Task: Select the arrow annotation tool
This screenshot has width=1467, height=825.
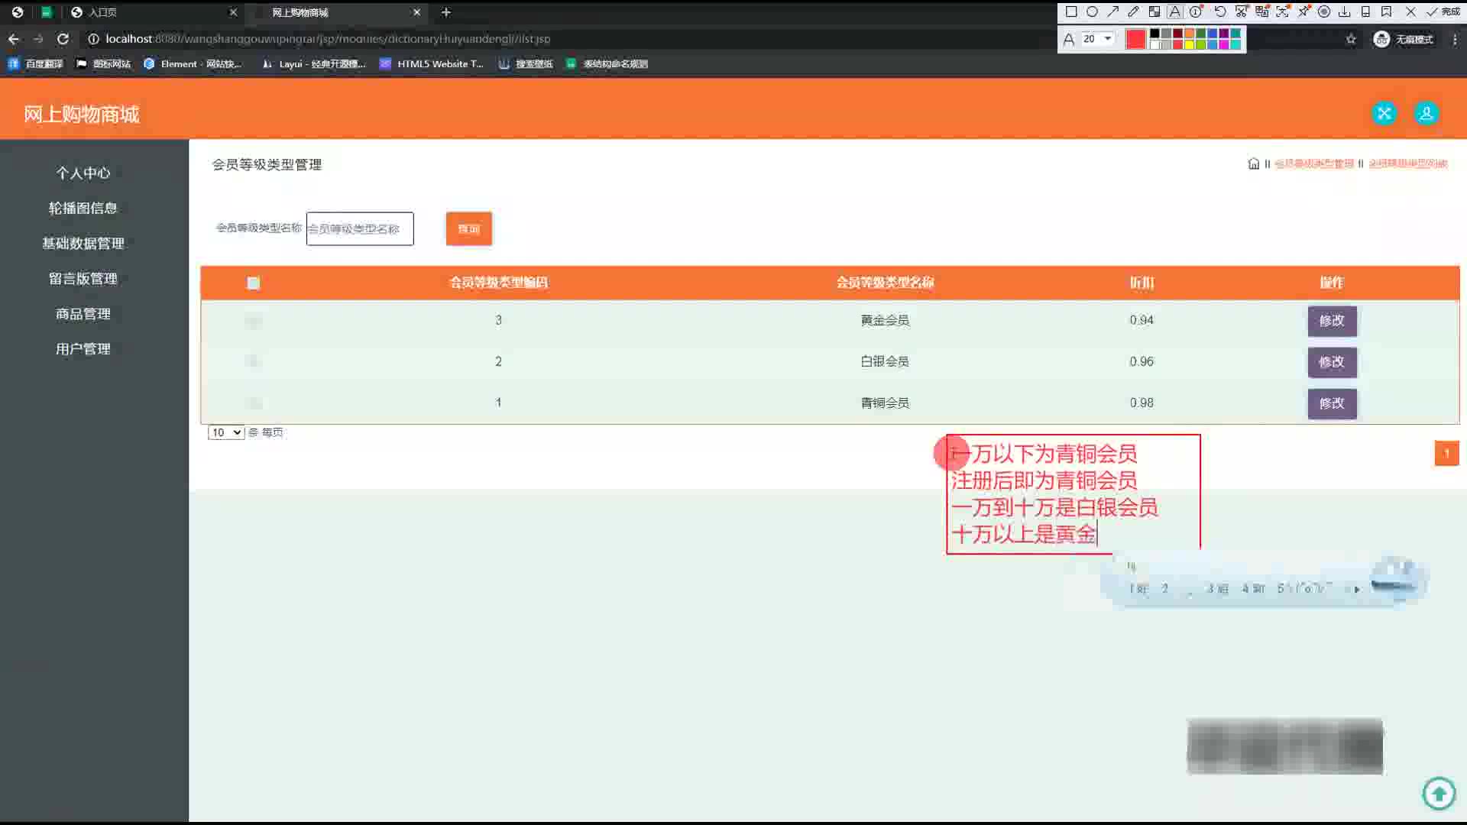Action: coord(1112,11)
